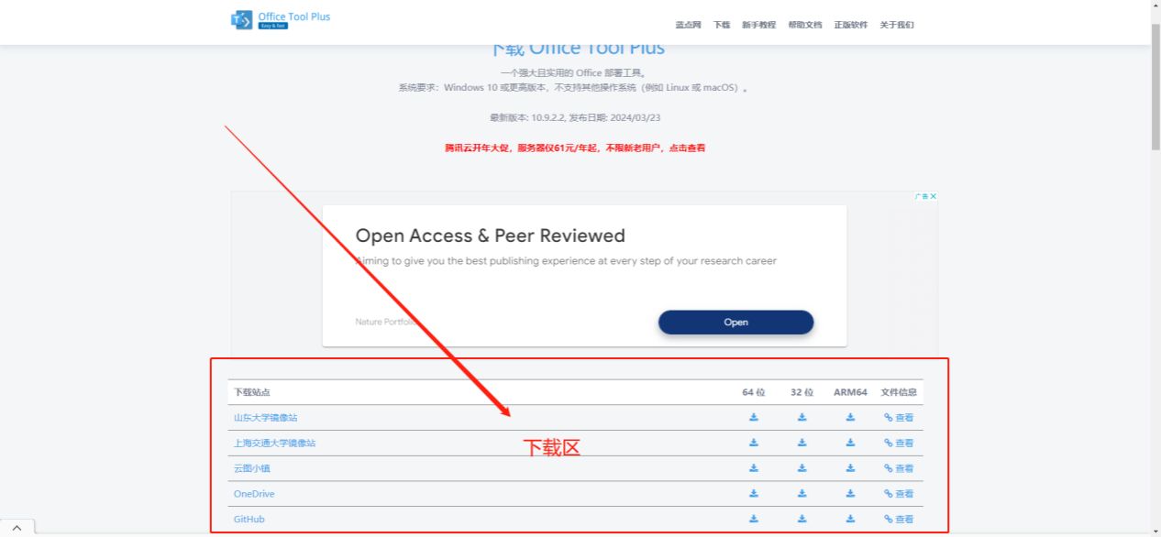Image resolution: width=1161 pixels, height=537 pixels.
Task: Open the red 腾讯云 promotion link
Action: 575,148
